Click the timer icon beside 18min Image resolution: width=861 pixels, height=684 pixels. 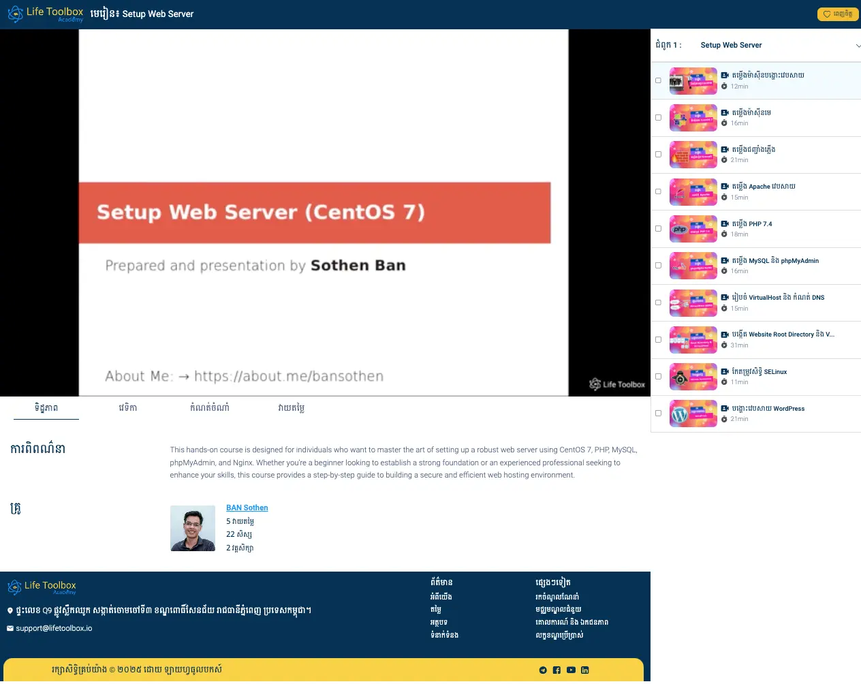click(725, 234)
